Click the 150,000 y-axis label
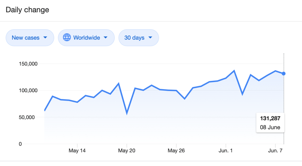302x166 pixels. 28,64
